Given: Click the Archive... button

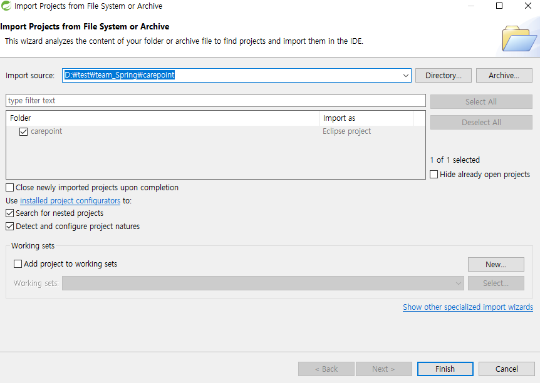Looking at the screenshot, I should (x=504, y=75).
